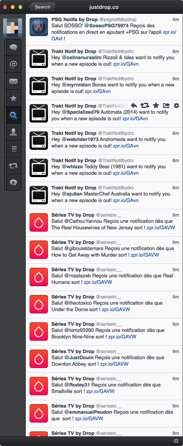Open zpr.io/GAvn link in Rizzoli & Isles tweet
Image resolution: width=183 pixels, height=446 pixels.
point(126,64)
